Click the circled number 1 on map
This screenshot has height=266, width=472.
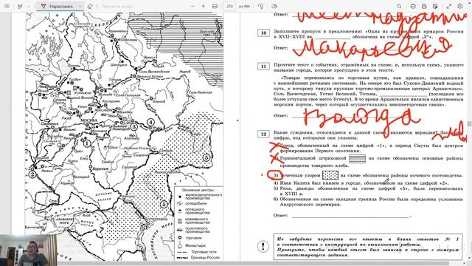coord(87,143)
